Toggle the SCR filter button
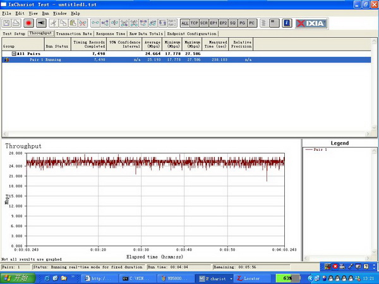The image size is (379, 284). point(204,23)
